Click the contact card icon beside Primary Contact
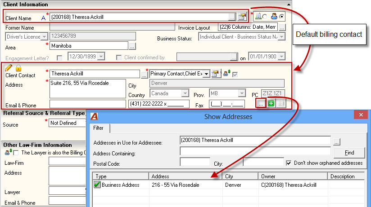Viewport: 371px width, 207px height. (215, 74)
